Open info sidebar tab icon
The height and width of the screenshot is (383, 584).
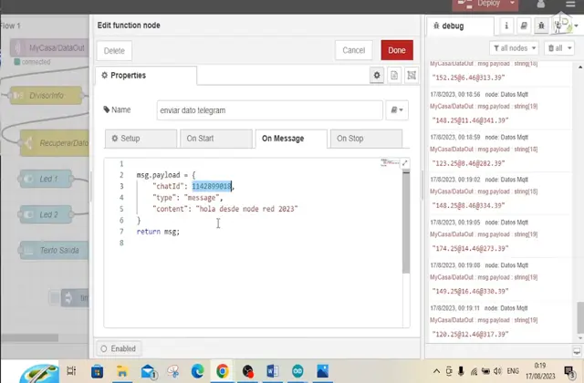(505, 26)
